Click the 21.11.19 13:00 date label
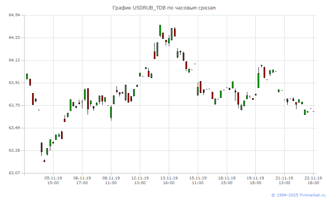 [x=285, y=181]
